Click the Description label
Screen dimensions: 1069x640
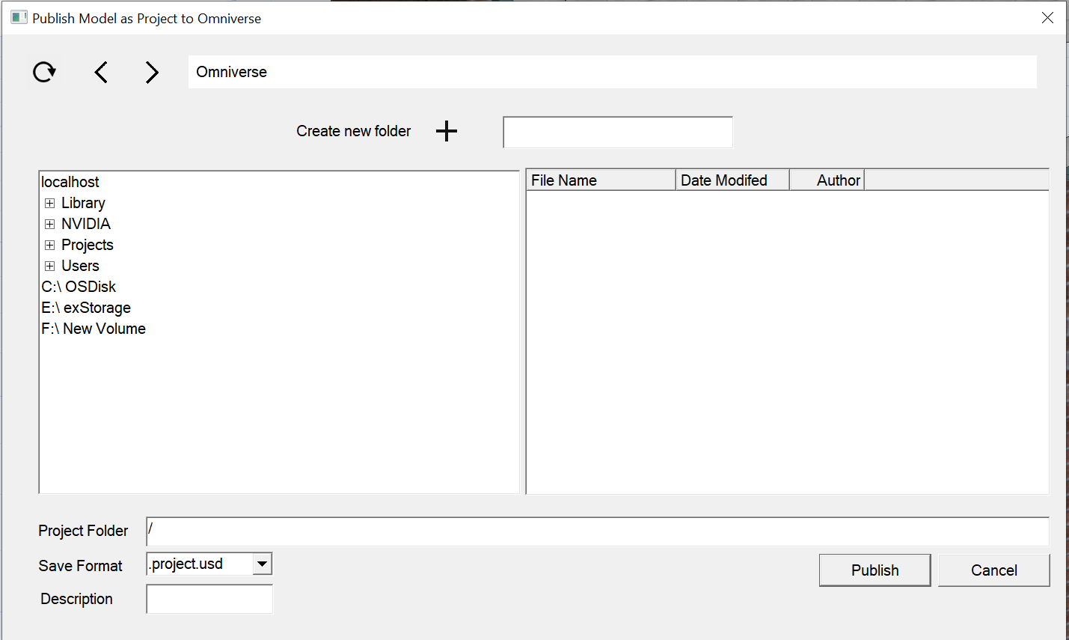pos(76,599)
